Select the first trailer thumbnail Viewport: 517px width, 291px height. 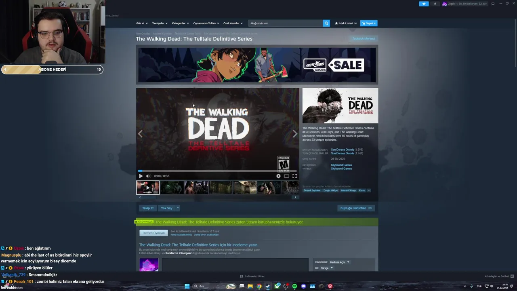pos(148,188)
